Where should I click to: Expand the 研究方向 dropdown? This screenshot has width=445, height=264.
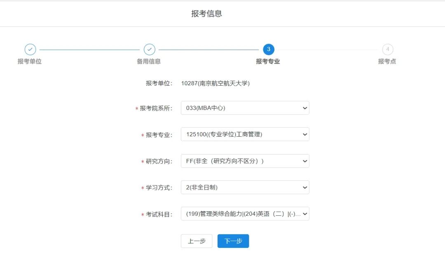[x=245, y=161]
